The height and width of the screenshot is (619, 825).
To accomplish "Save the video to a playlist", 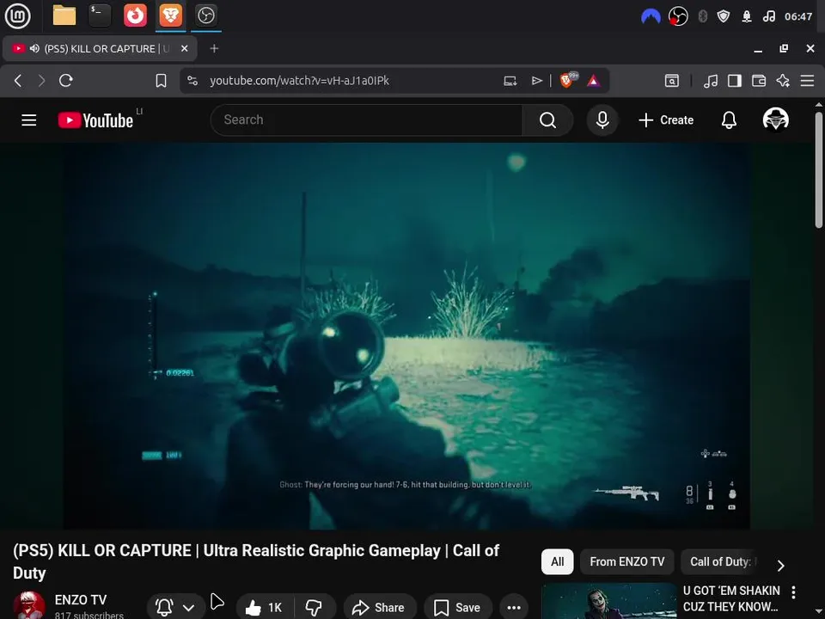I will click(x=458, y=608).
